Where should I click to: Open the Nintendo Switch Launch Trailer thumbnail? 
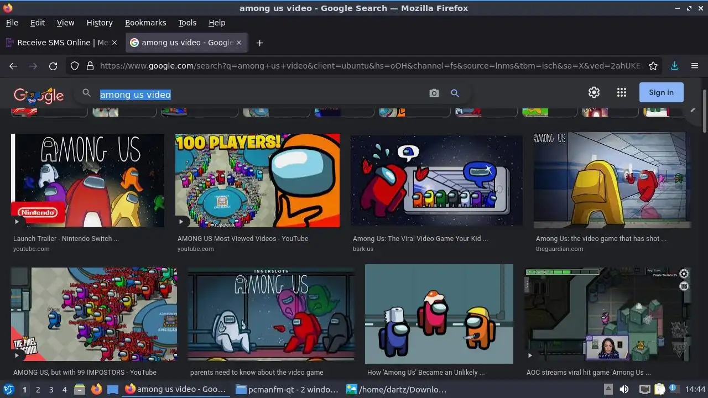coord(87,180)
